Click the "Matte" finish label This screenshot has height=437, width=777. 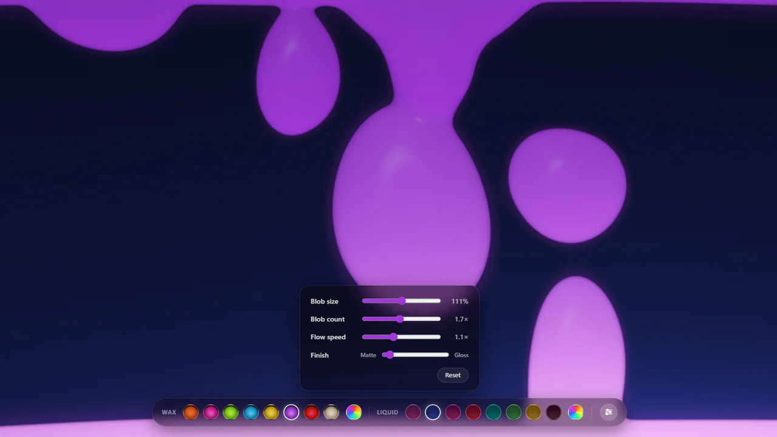coord(368,355)
